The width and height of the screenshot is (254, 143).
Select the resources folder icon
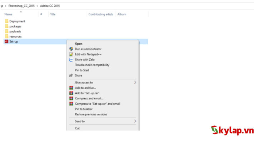coord(6,36)
